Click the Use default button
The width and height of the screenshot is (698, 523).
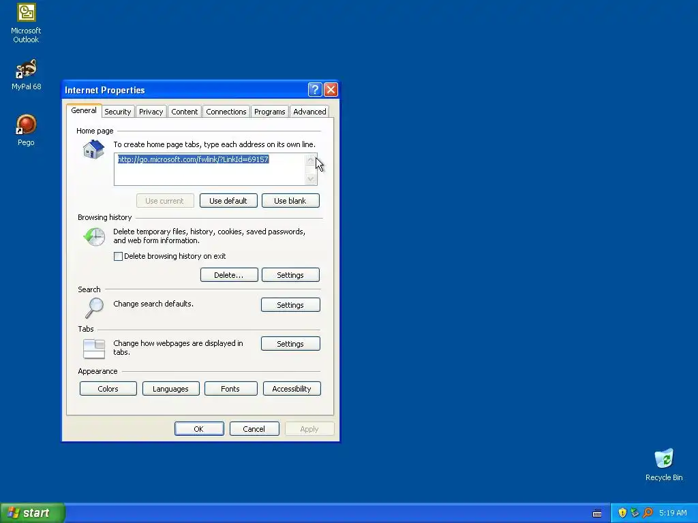click(228, 201)
